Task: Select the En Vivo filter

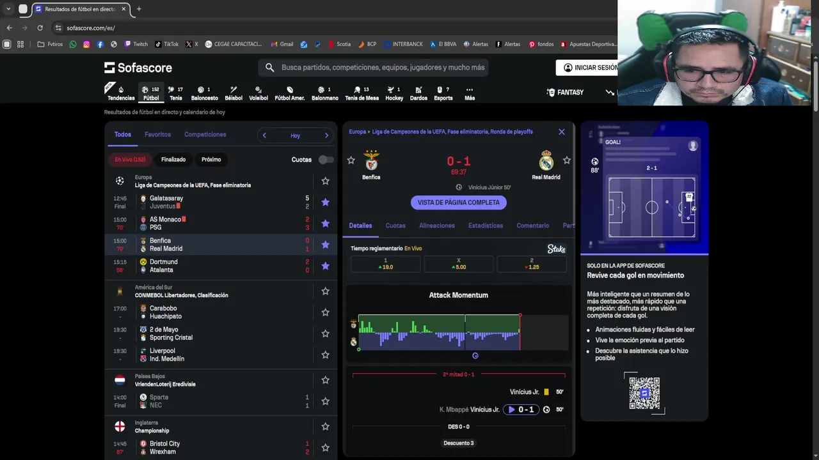Action: click(130, 160)
